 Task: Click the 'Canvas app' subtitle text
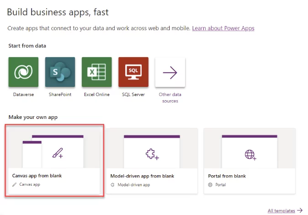coord(30,184)
